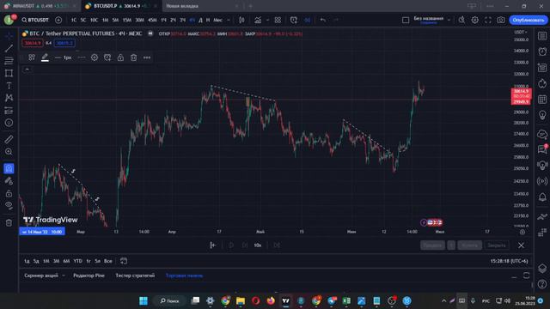Open BTCUSDT symbol search
550x309 pixels.
click(35, 20)
